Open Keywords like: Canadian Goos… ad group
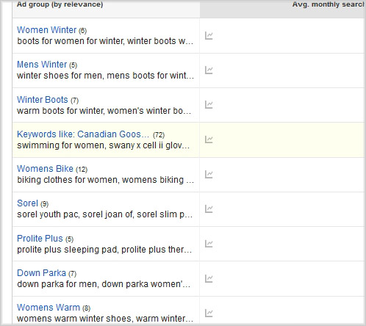The height and width of the screenshot is (326, 366). (83, 134)
